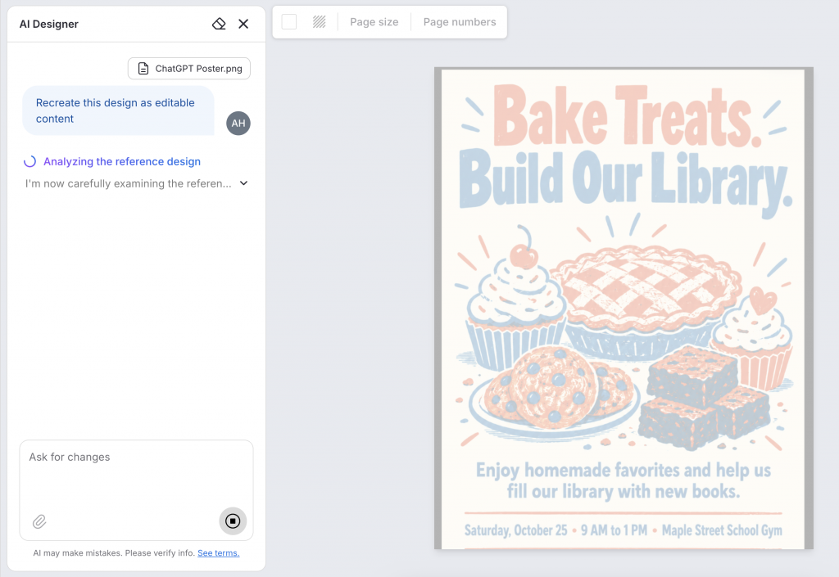Click the AH user avatar

238,124
